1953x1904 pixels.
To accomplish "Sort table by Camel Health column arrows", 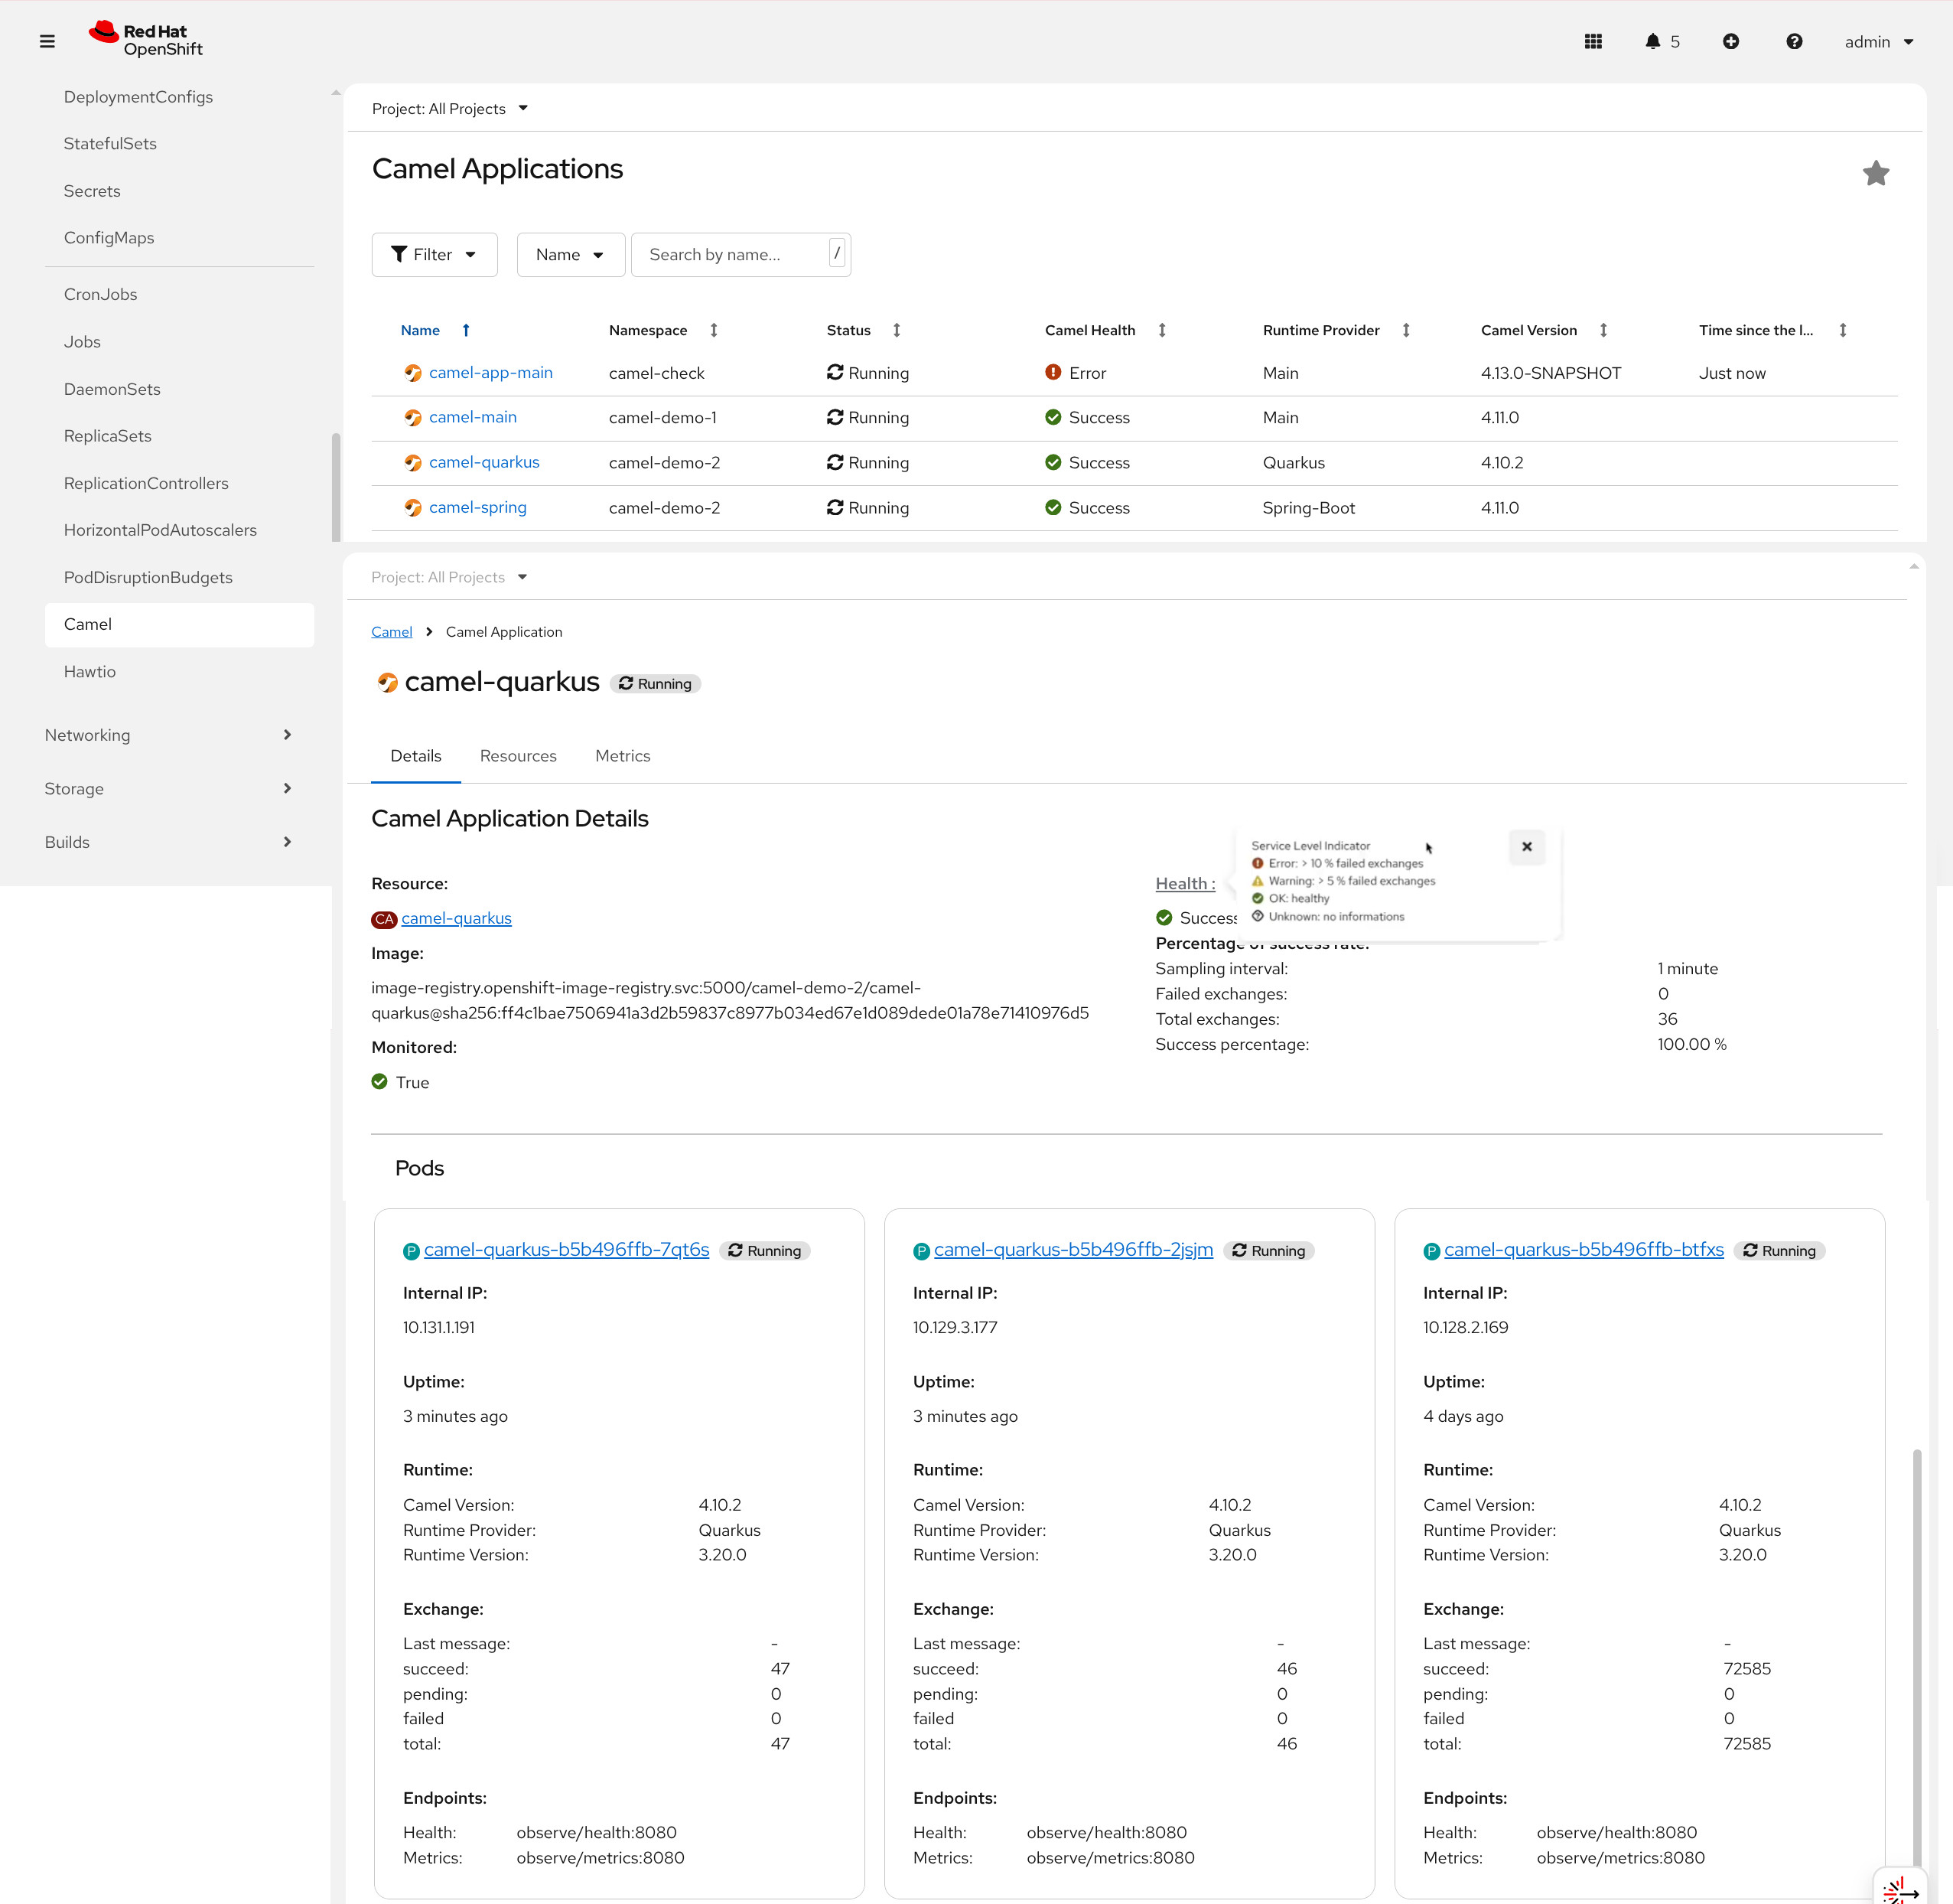I will click(x=1161, y=330).
